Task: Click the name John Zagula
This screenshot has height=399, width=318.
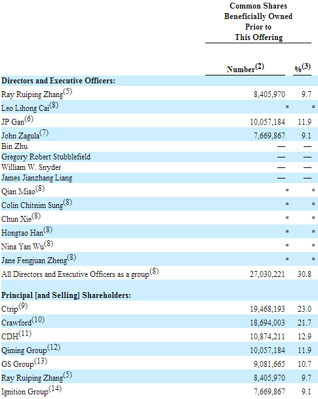Action: (20, 135)
